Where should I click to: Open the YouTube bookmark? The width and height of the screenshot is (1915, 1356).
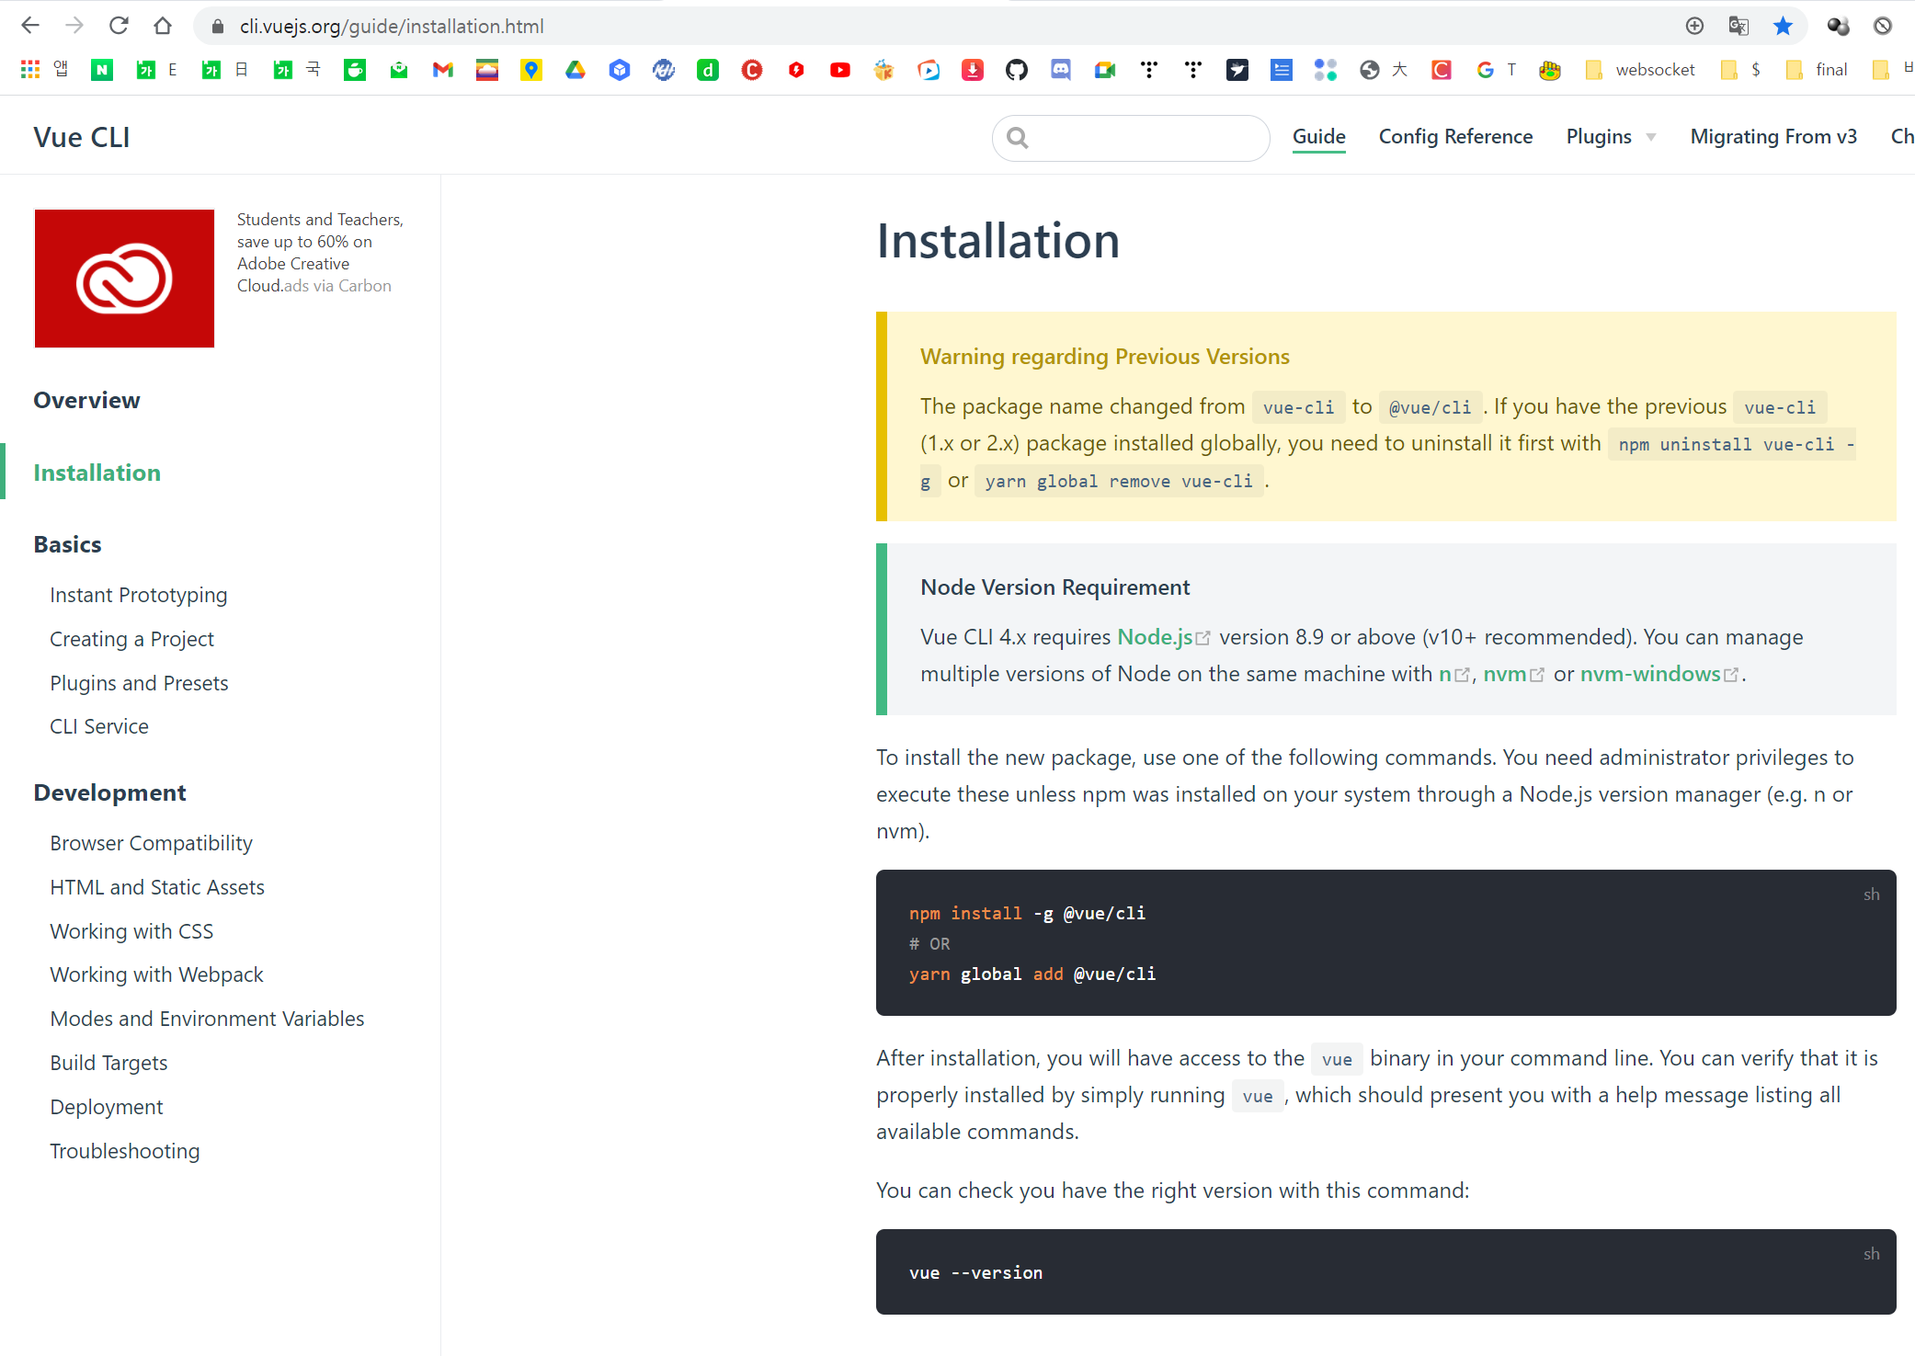pos(839,70)
